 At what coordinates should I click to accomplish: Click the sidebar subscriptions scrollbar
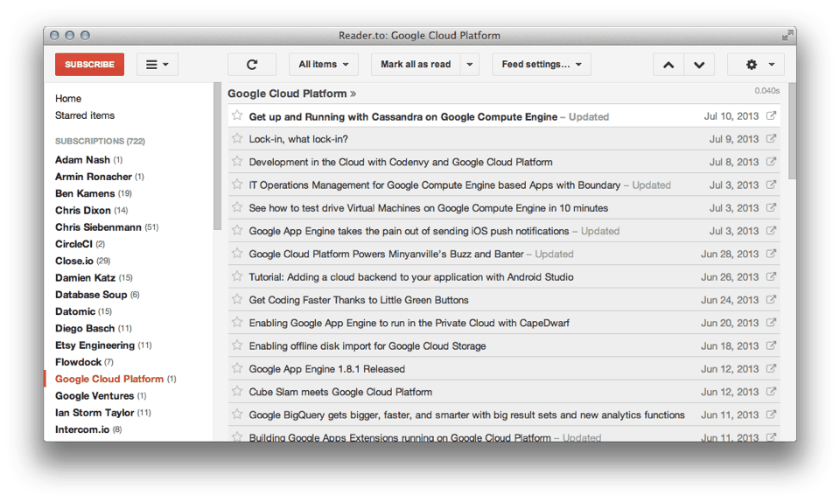[218, 157]
